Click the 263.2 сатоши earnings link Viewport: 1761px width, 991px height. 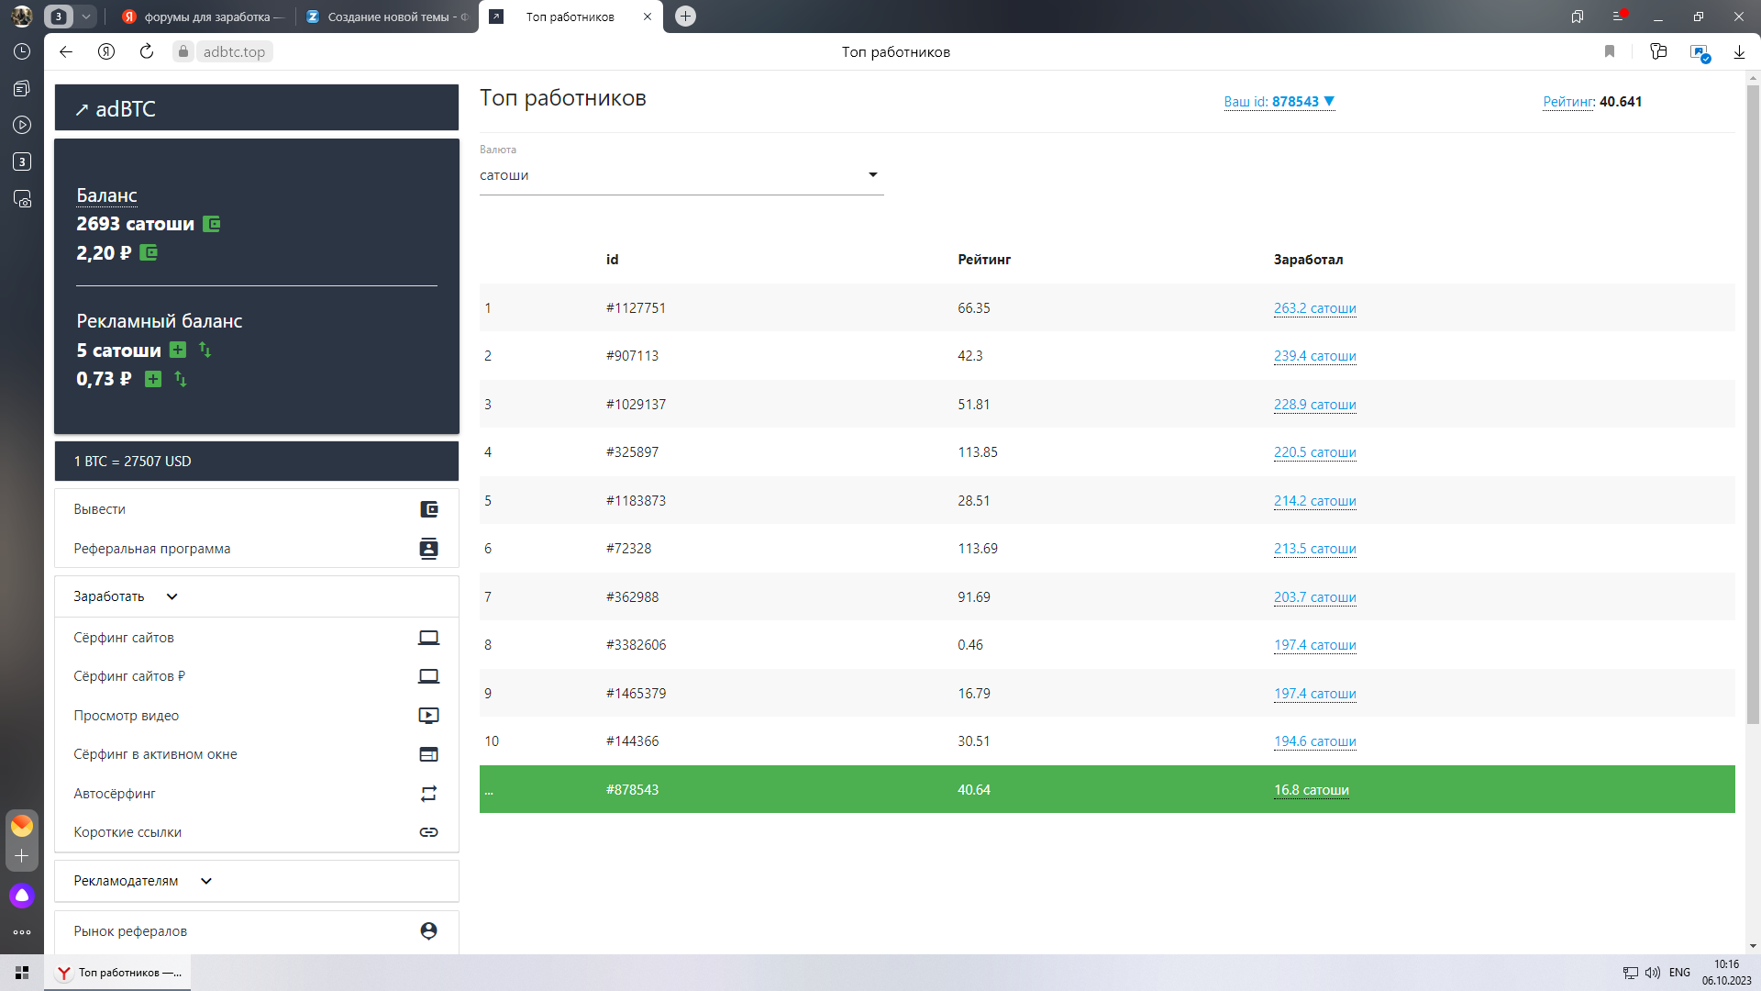[x=1314, y=308]
